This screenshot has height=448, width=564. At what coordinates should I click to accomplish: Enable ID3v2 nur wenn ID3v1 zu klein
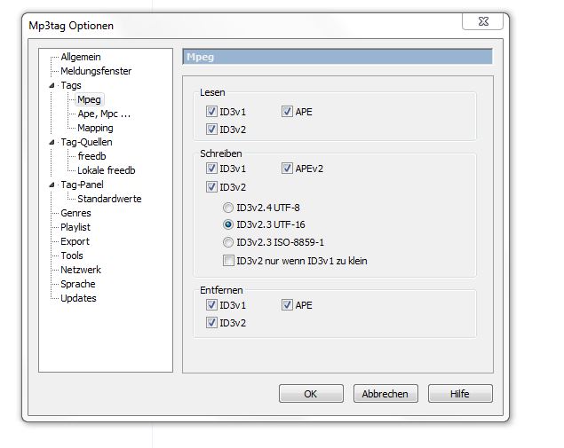[x=228, y=261]
